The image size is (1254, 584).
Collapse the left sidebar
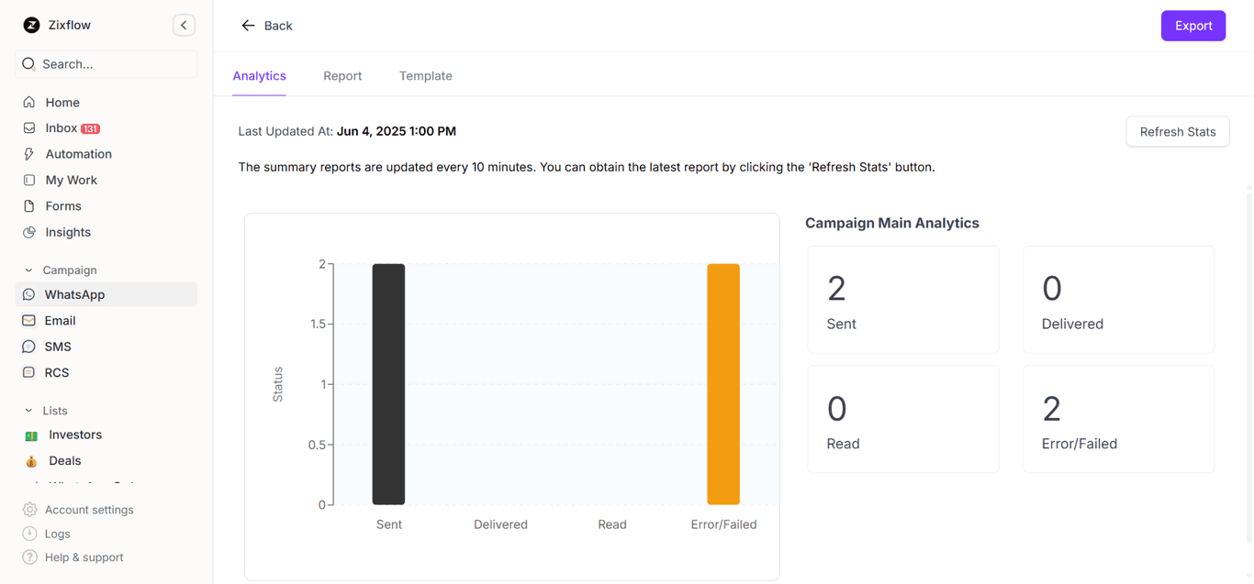click(x=183, y=25)
